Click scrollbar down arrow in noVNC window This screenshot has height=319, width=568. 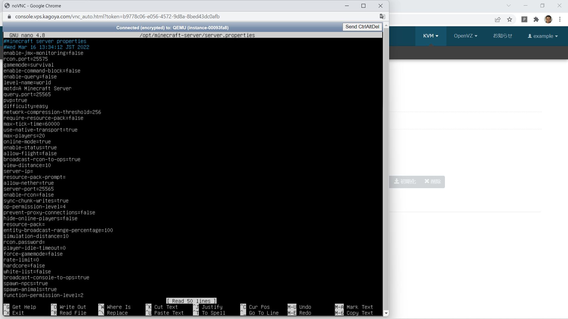point(386,313)
